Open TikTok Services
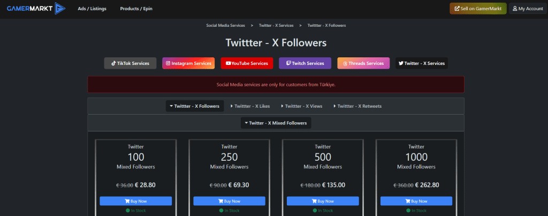 (x=131, y=63)
